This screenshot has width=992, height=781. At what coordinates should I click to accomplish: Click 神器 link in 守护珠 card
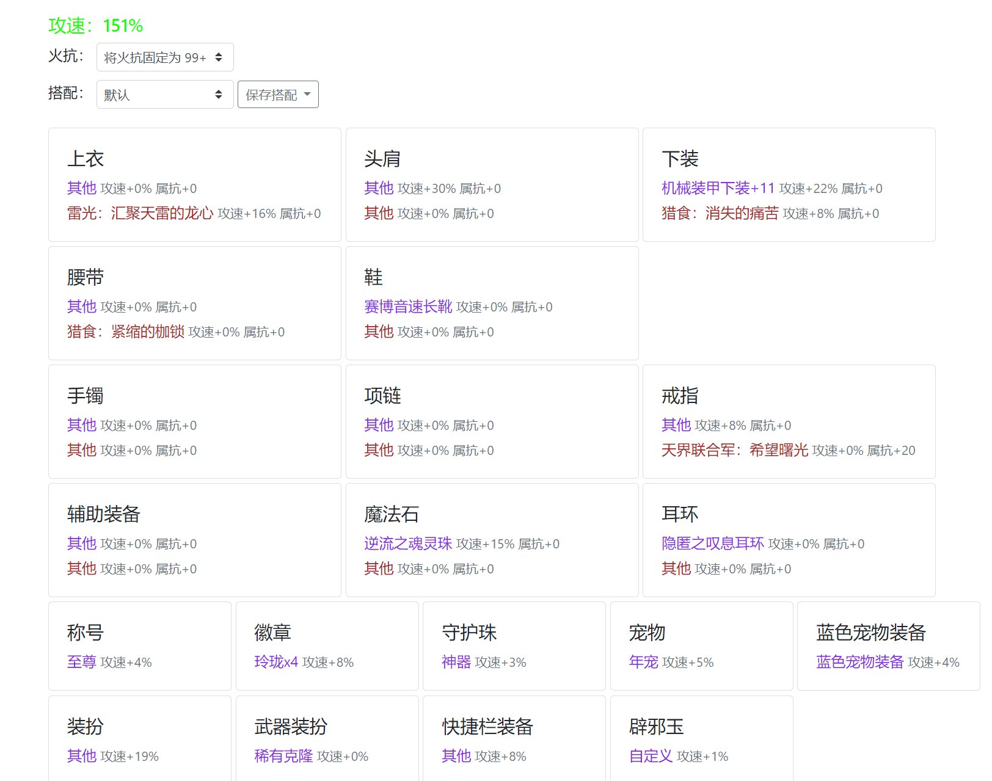coord(456,662)
